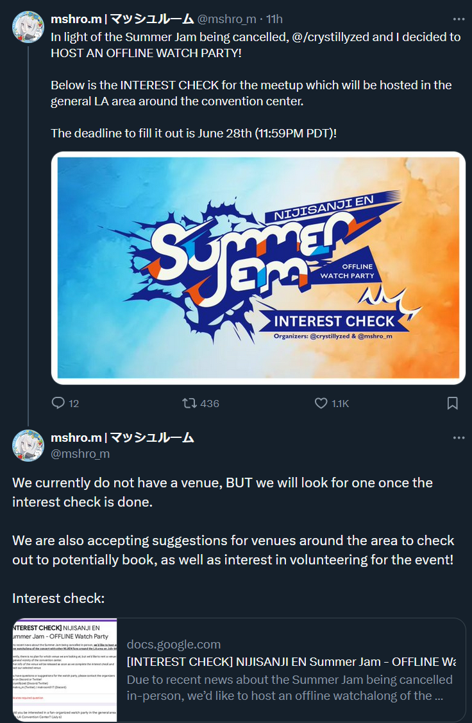Screen dimensions: 472x723
Task: Click the link card description about Summer Jam cancelled
Action: click(290, 688)
